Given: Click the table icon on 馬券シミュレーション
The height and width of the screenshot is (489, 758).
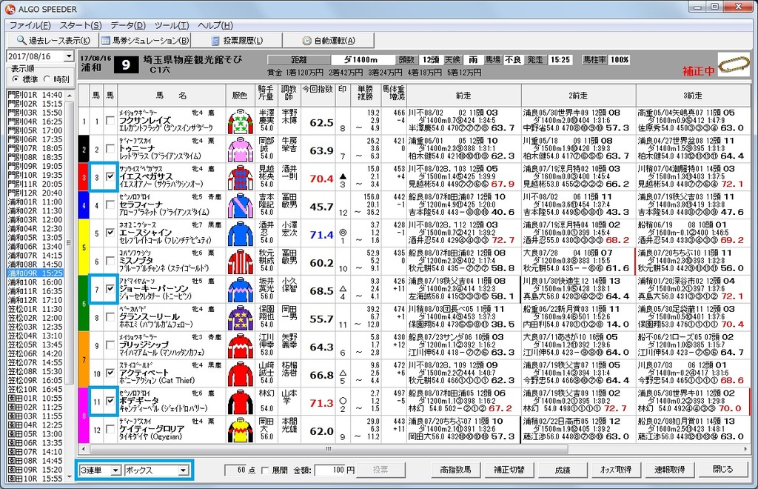Looking at the screenshot, I should click(106, 41).
